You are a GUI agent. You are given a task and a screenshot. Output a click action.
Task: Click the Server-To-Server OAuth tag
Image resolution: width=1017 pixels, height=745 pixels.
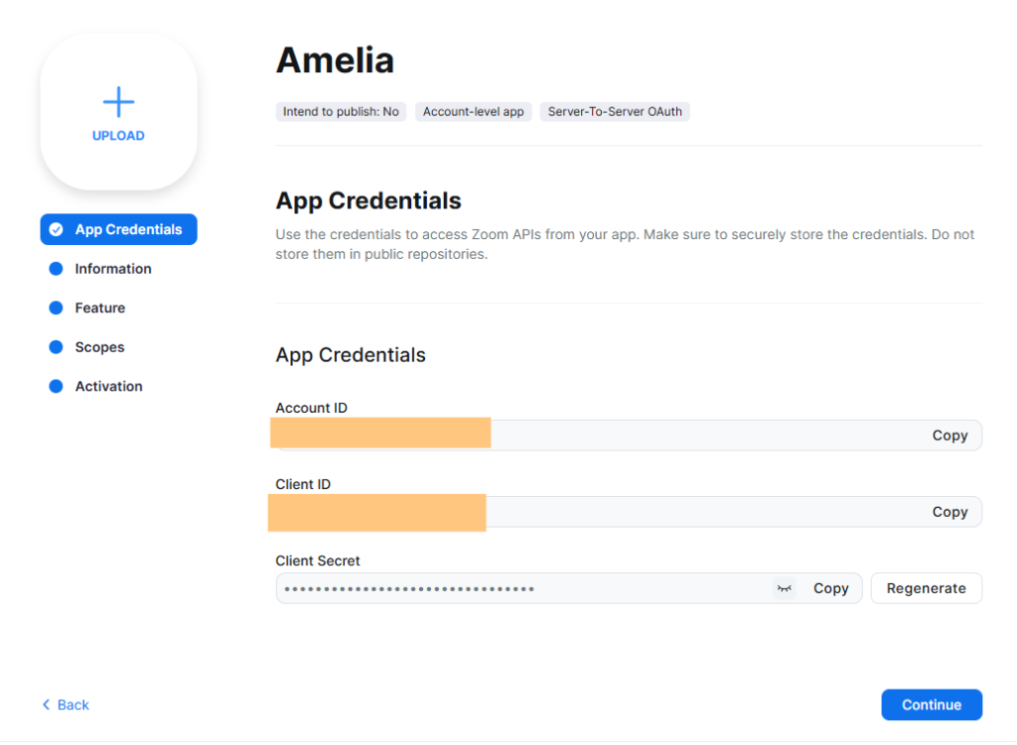[615, 112]
